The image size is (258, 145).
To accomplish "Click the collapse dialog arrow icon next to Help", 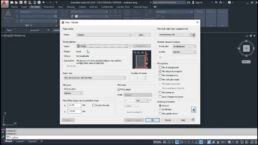I will (193, 120).
